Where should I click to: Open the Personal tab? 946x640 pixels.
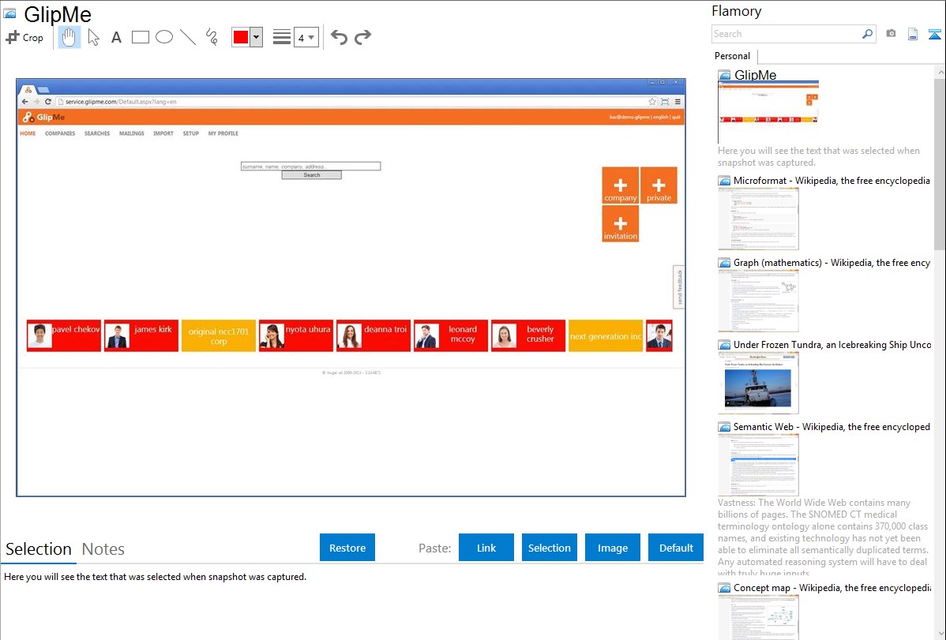click(733, 56)
